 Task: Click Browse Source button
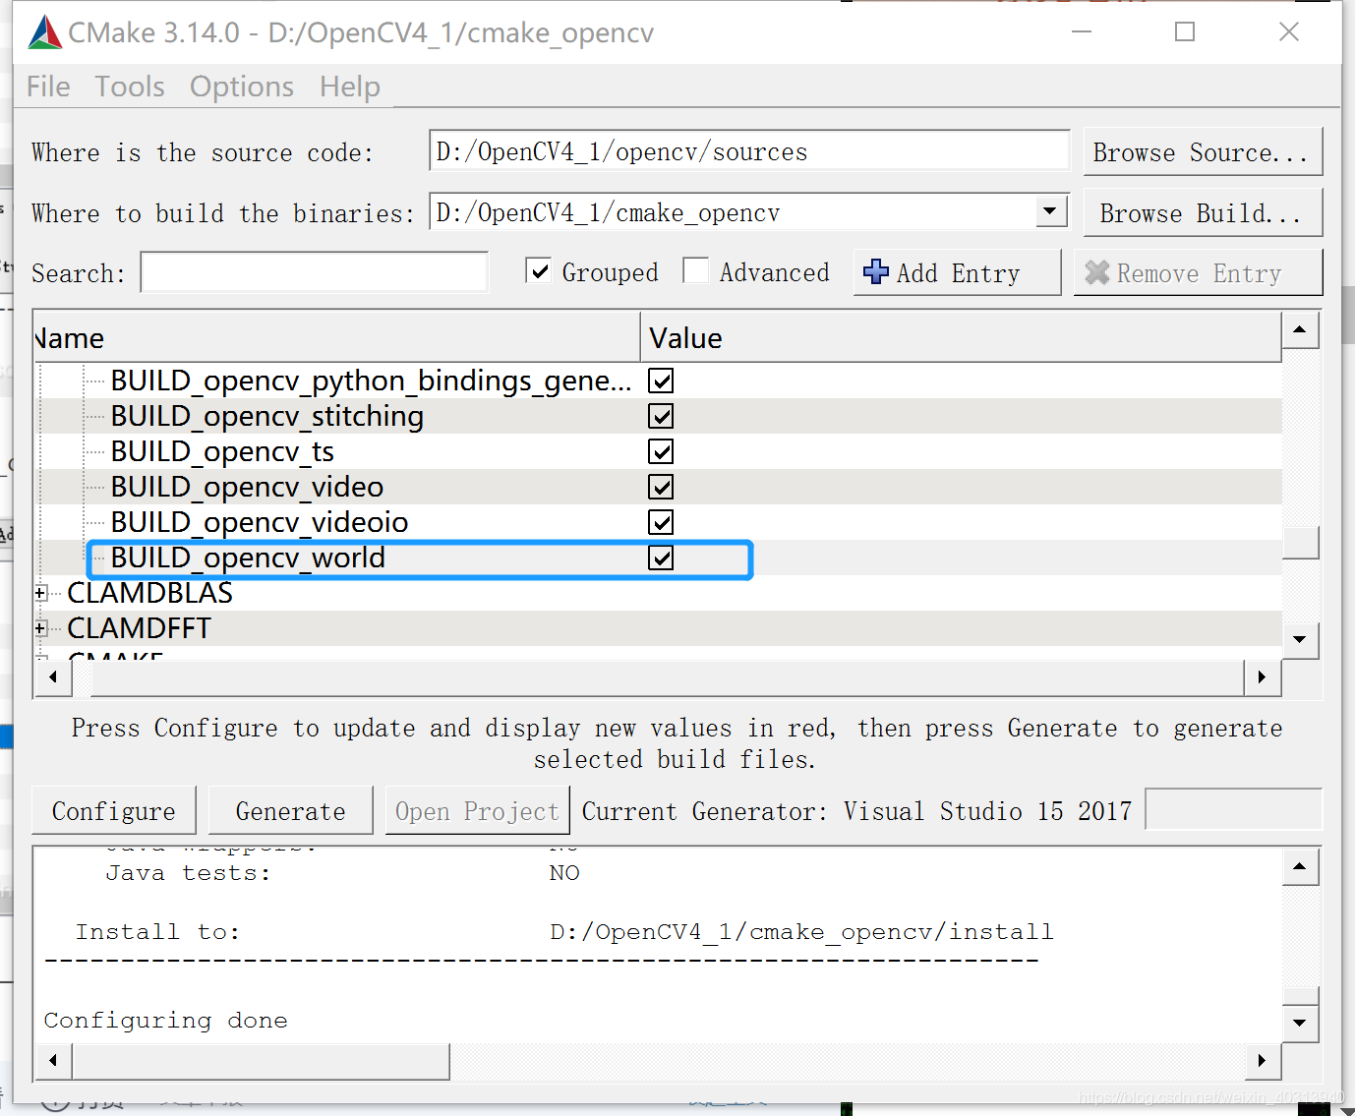pyautogui.click(x=1203, y=152)
